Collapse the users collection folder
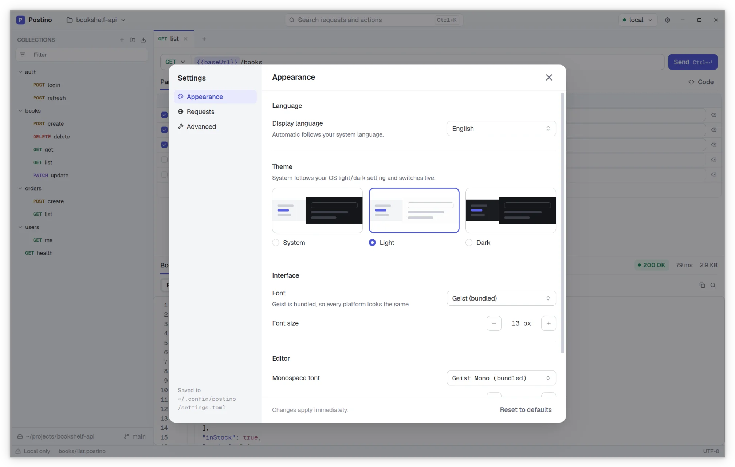735x467 pixels. coord(20,227)
